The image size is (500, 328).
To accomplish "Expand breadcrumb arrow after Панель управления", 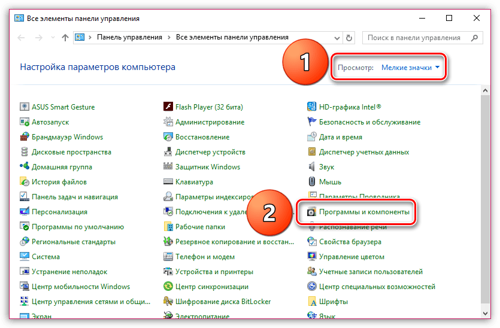I will 169,37.
